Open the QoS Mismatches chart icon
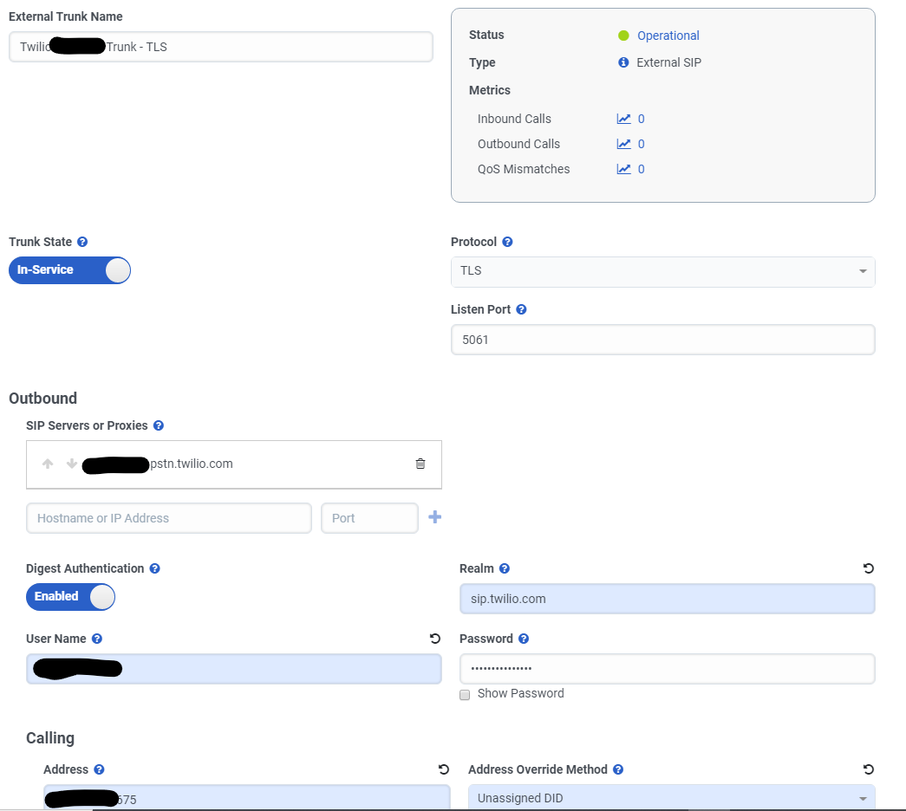The width and height of the screenshot is (906, 811). (625, 168)
